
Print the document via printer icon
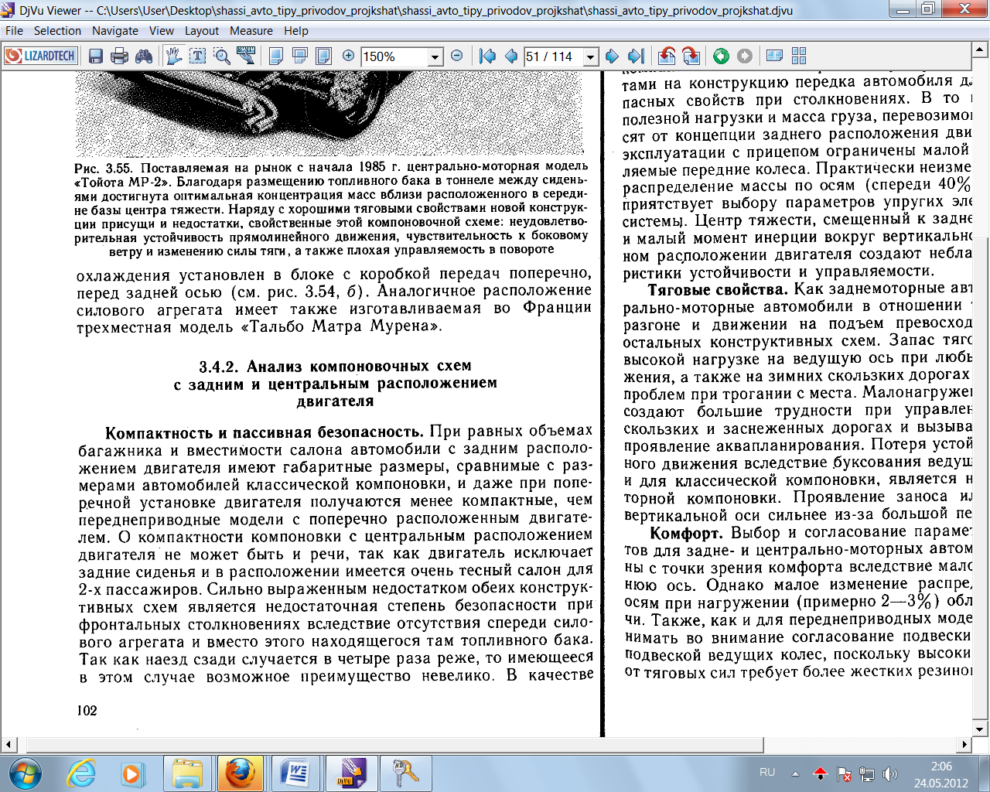tap(119, 56)
